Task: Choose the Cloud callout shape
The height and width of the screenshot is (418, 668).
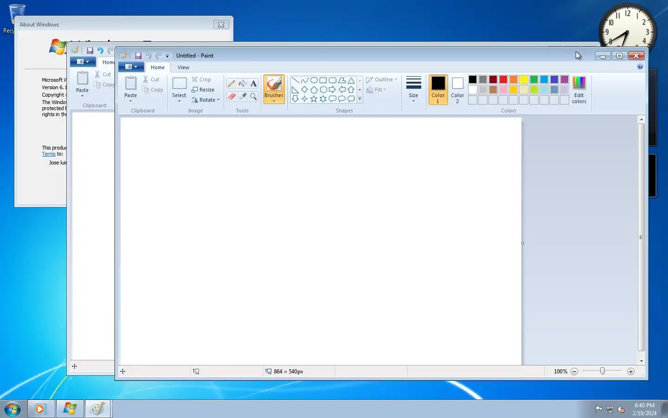Action: (x=351, y=98)
